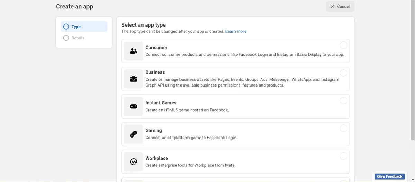Screen dimensions: 415x182
Task: Select the Consumer radio button
Action: (343, 45)
